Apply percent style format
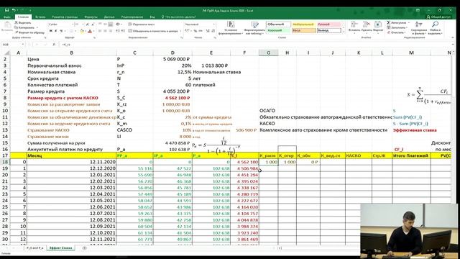Image resolution: width=460 pixels, height=259 pixels. [195, 31]
